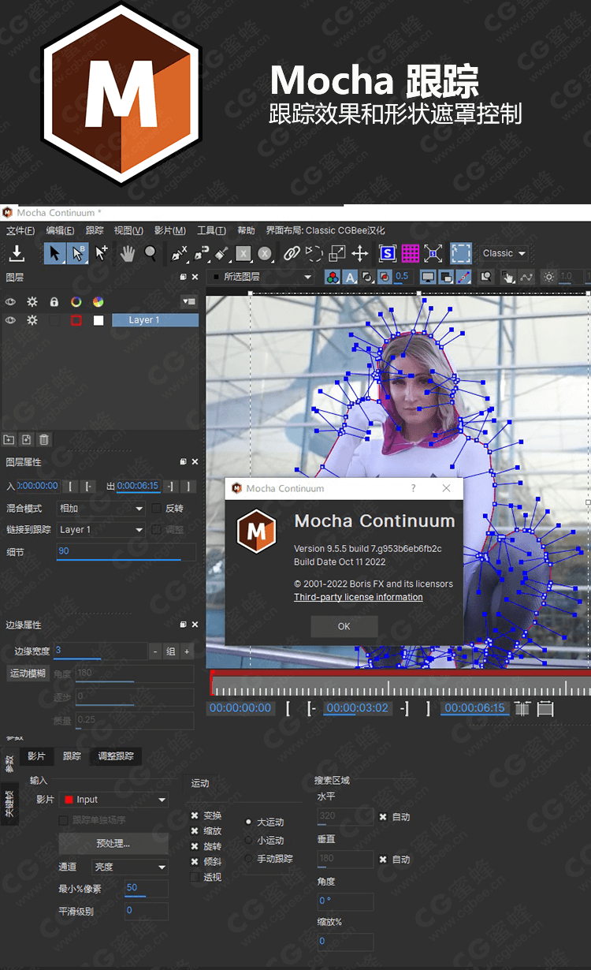
Task: Open the 文件(F) menu
Action: click(x=20, y=230)
